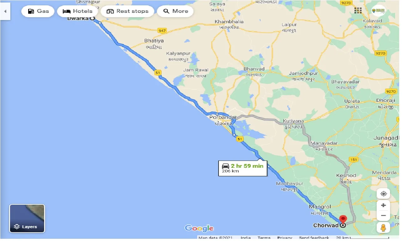Open the Privacy link

point(285,238)
